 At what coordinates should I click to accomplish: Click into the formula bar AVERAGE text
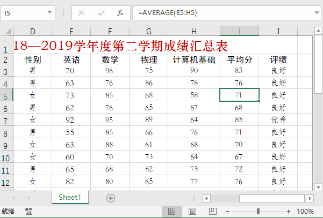[x=168, y=13]
